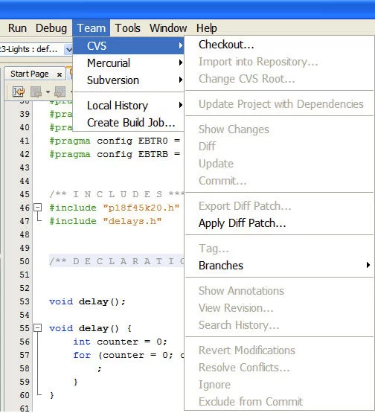The image size is (375, 413).
Task: Click line 53 void delay declaration
Action: pyautogui.click(x=87, y=301)
